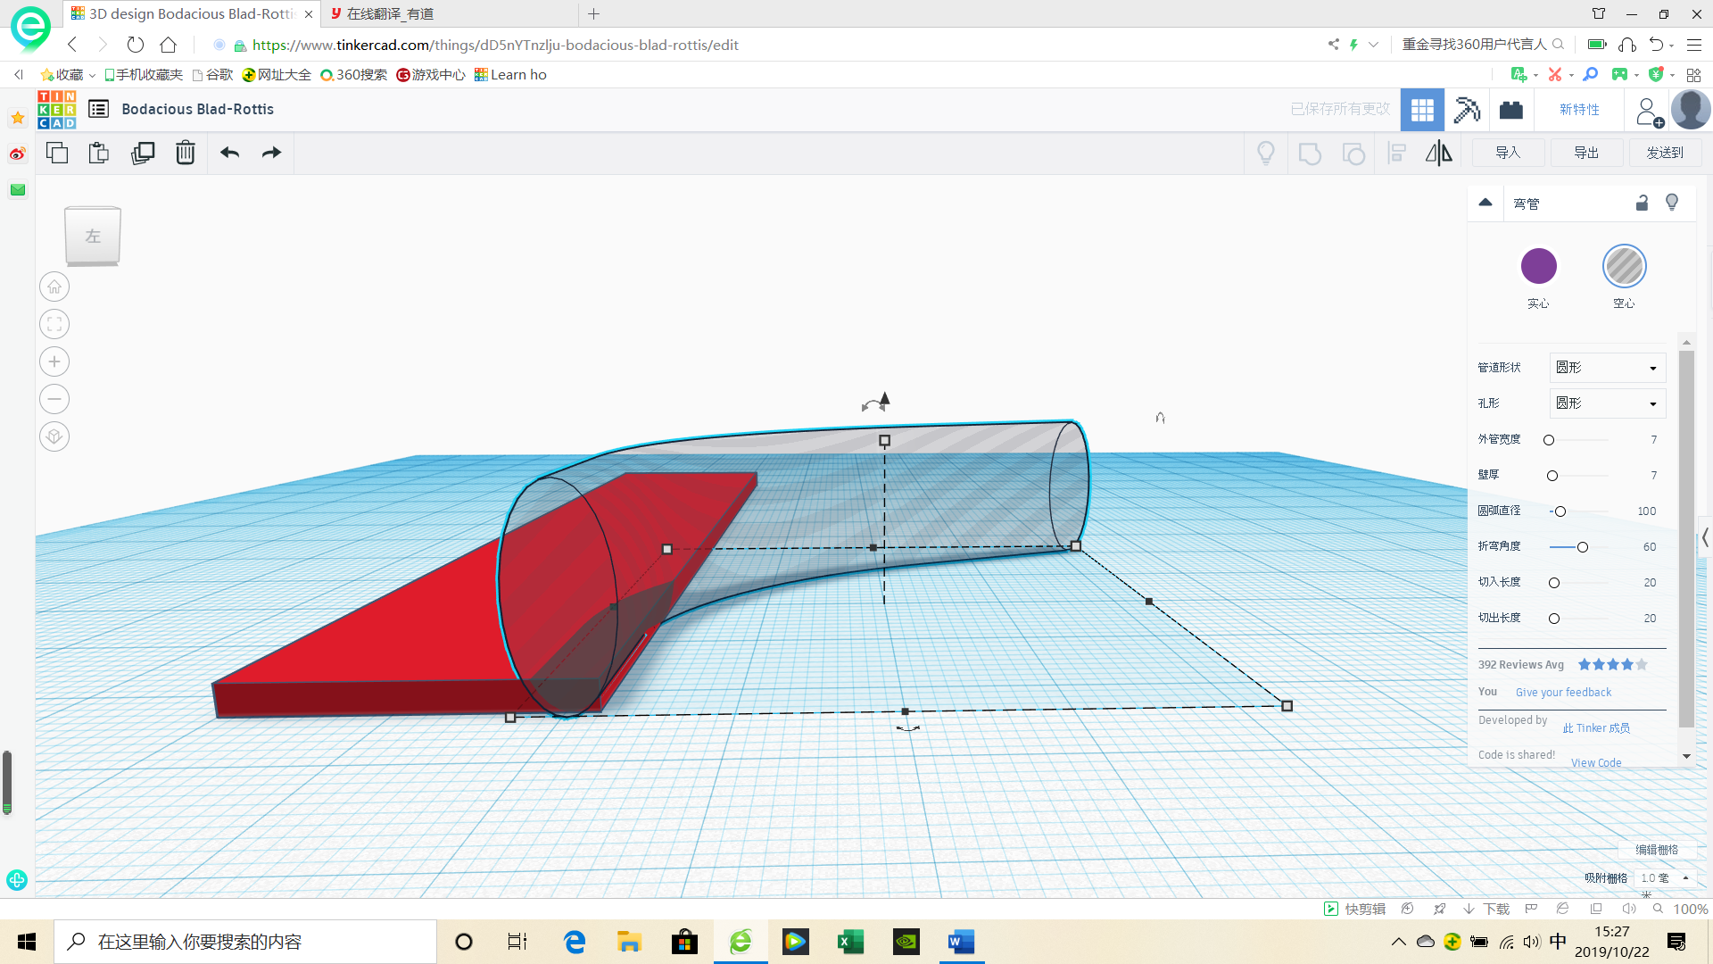Reload the page
The image size is (1713, 964).
tap(136, 45)
